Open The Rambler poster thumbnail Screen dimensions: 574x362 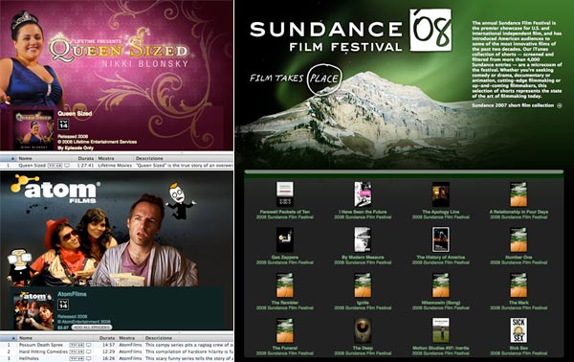pyautogui.click(x=284, y=285)
